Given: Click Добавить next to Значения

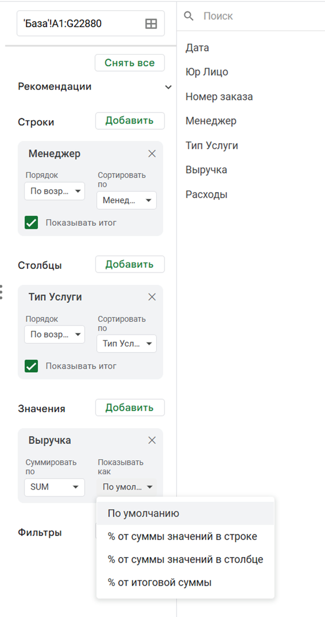Looking at the screenshot, I should (x=130, y=408).
